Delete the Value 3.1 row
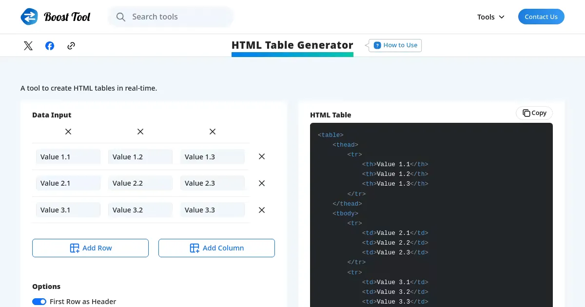 tap(262, 210)
